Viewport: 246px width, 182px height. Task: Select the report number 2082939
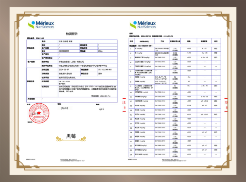(x=40, y=38)
